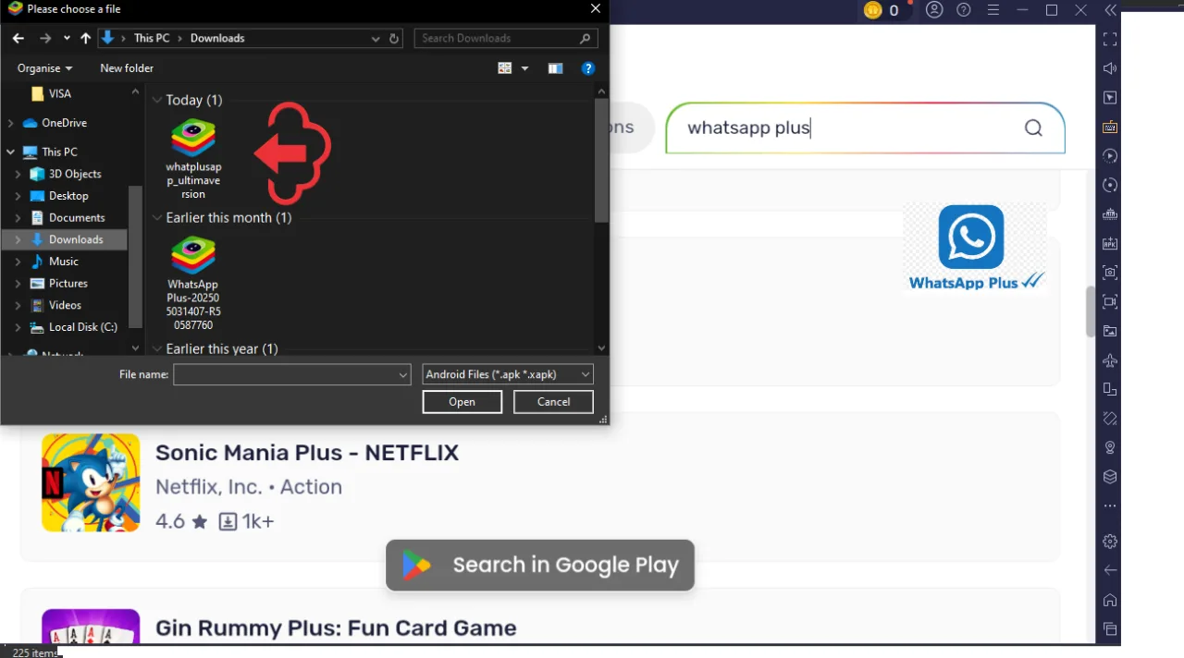Open the set location pin icon
1184x658 pixels.
pos(1110,447)
